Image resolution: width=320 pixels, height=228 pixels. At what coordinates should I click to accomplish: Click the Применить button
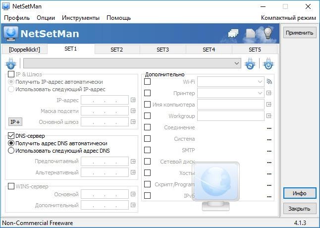tap(299, 33)
